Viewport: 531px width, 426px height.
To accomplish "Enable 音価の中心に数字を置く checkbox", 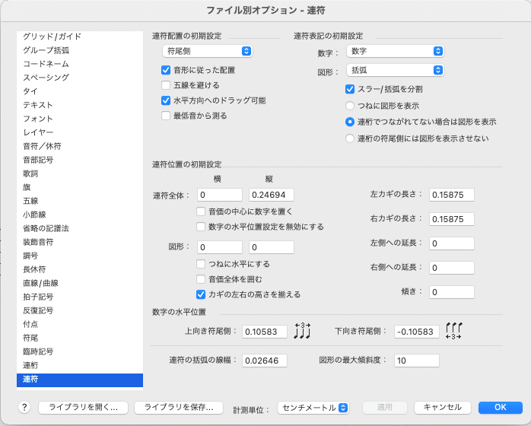I will [201, 211].
